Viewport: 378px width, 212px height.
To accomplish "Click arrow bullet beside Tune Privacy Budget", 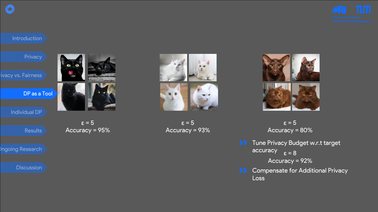I will tap(243, 143).
